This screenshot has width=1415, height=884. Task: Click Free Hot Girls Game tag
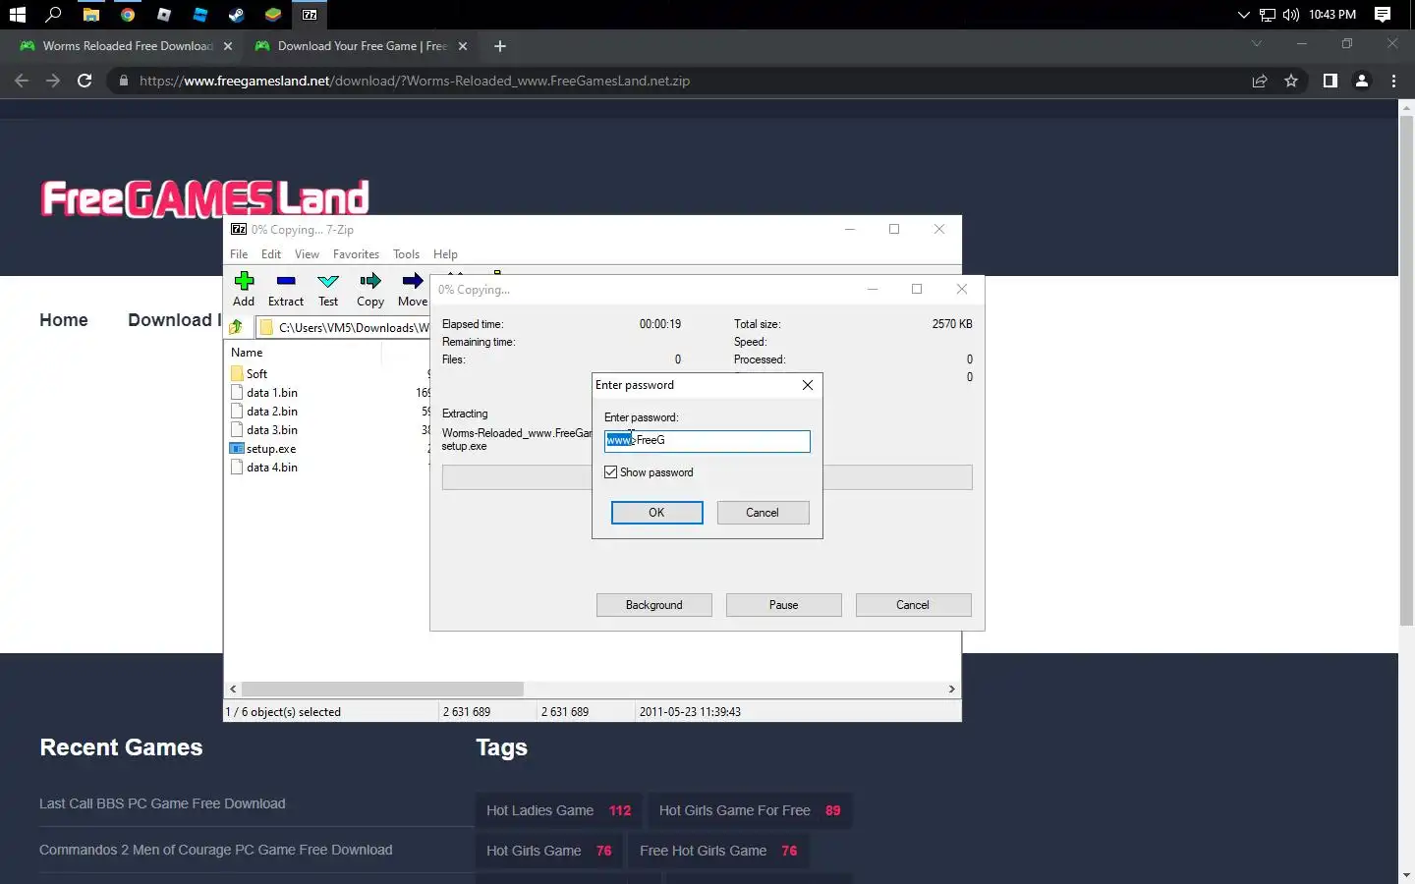tap(718, 851)
